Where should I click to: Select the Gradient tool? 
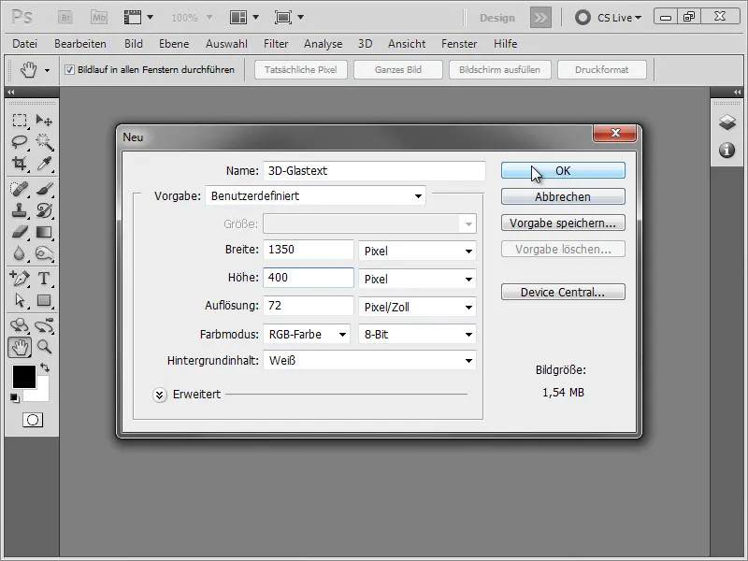pos(44,232)
